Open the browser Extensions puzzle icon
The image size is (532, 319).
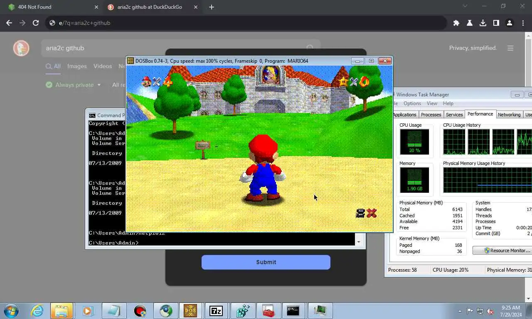[456, 23]
